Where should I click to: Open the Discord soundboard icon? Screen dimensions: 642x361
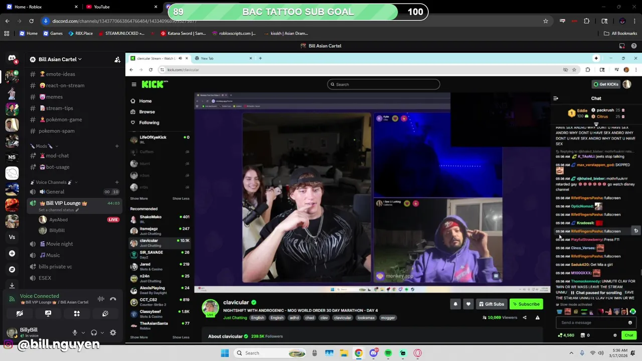click(x=105, y=313)
